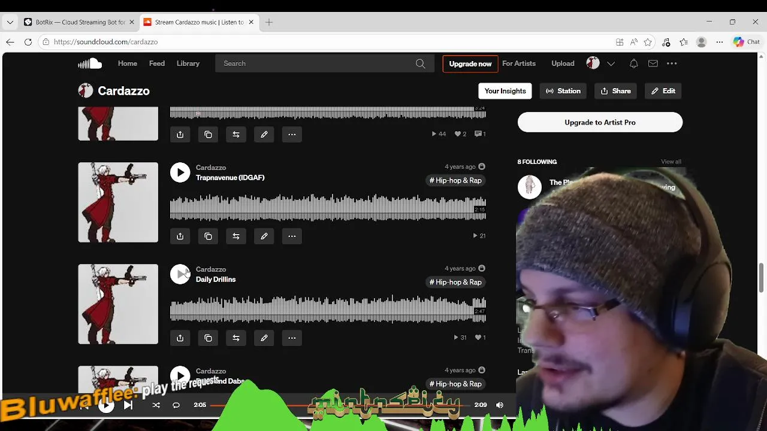Open the browser tab search dropdown

click(x=10, y=22)
